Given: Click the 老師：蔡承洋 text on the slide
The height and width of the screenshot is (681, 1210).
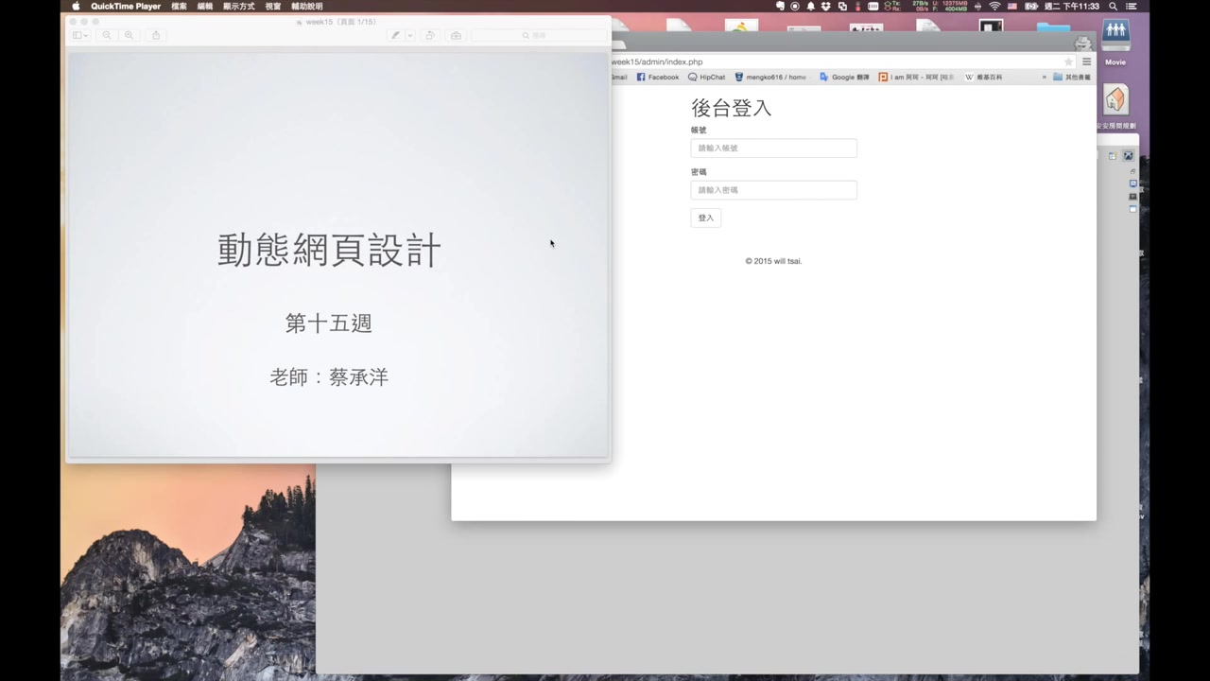Looking at the screenshot, I should [329, 377].
